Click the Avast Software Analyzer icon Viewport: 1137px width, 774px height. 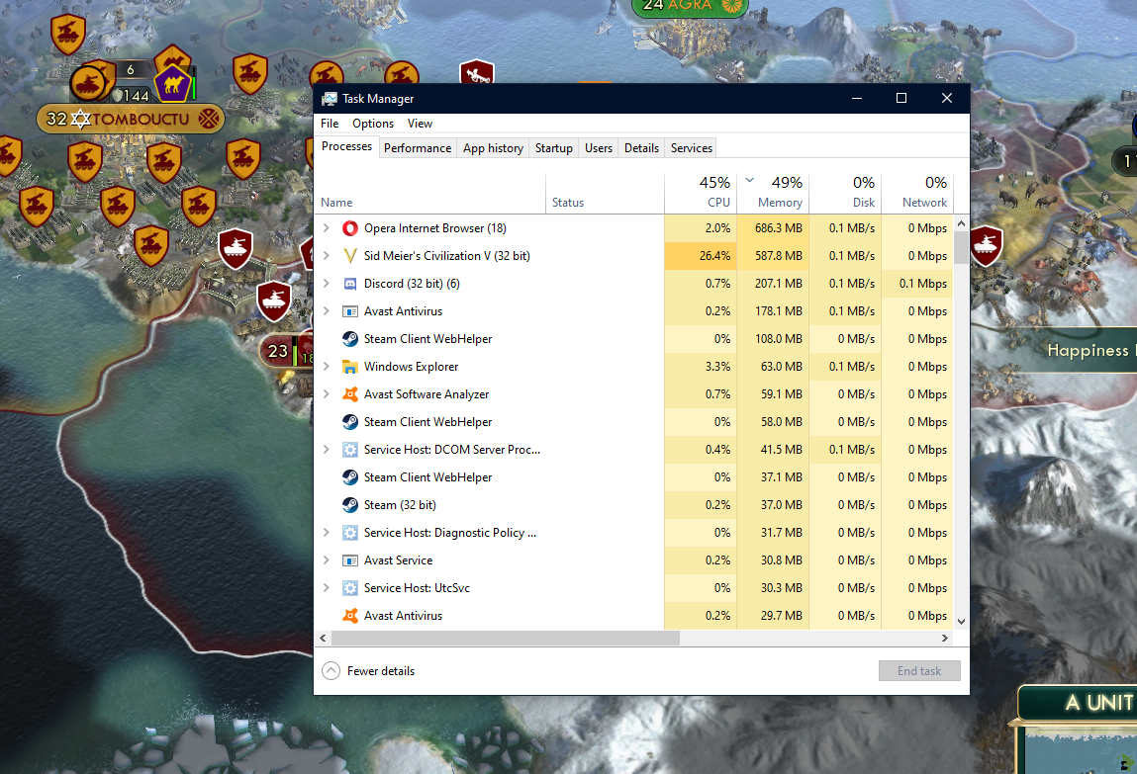pyautogui.click(x=350, y=394)
